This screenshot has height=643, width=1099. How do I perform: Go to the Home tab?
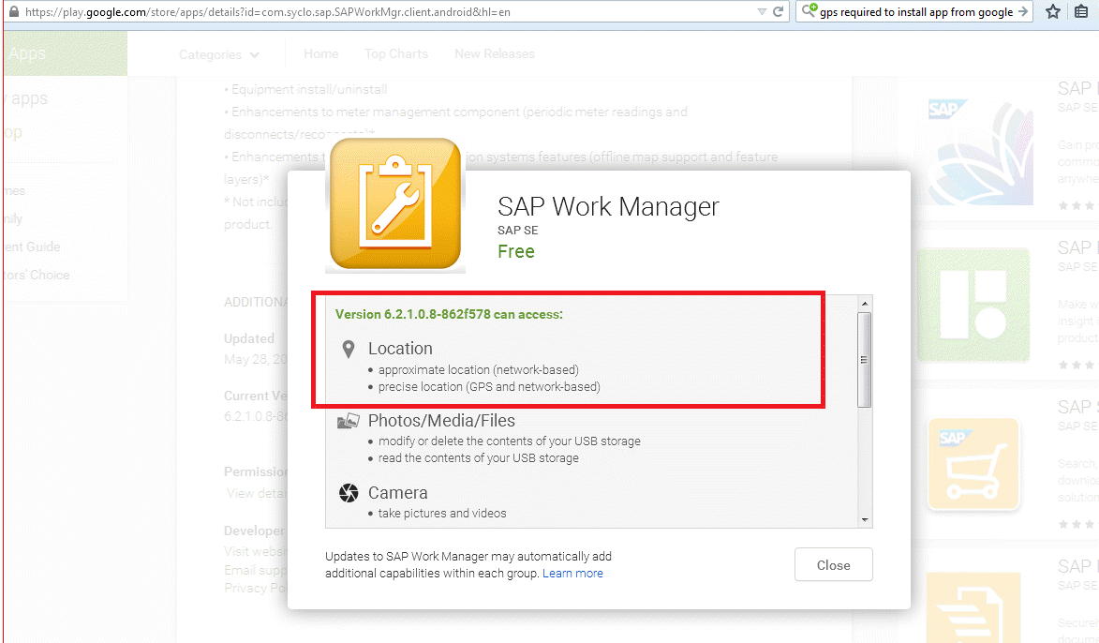coord(321,54)
